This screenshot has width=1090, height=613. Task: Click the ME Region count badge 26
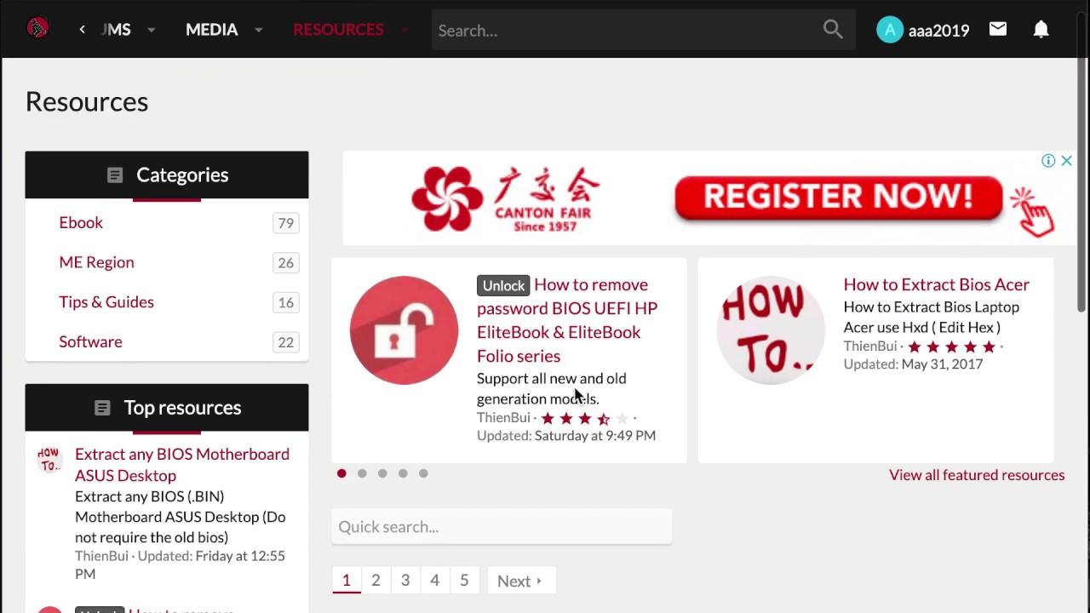[x=286, y=262]
